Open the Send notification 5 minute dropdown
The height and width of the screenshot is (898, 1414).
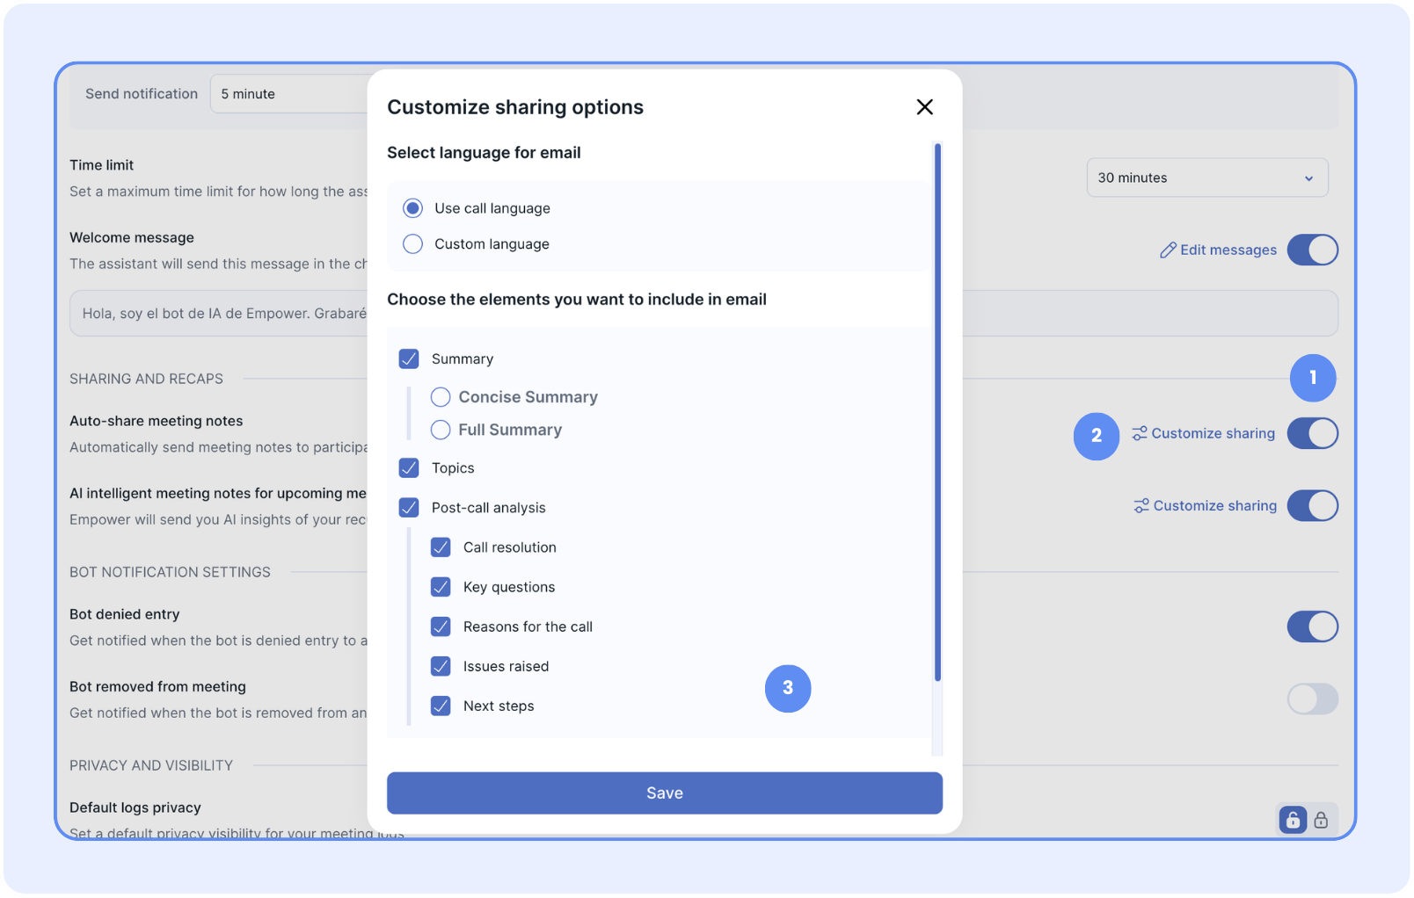coord(290,94)
